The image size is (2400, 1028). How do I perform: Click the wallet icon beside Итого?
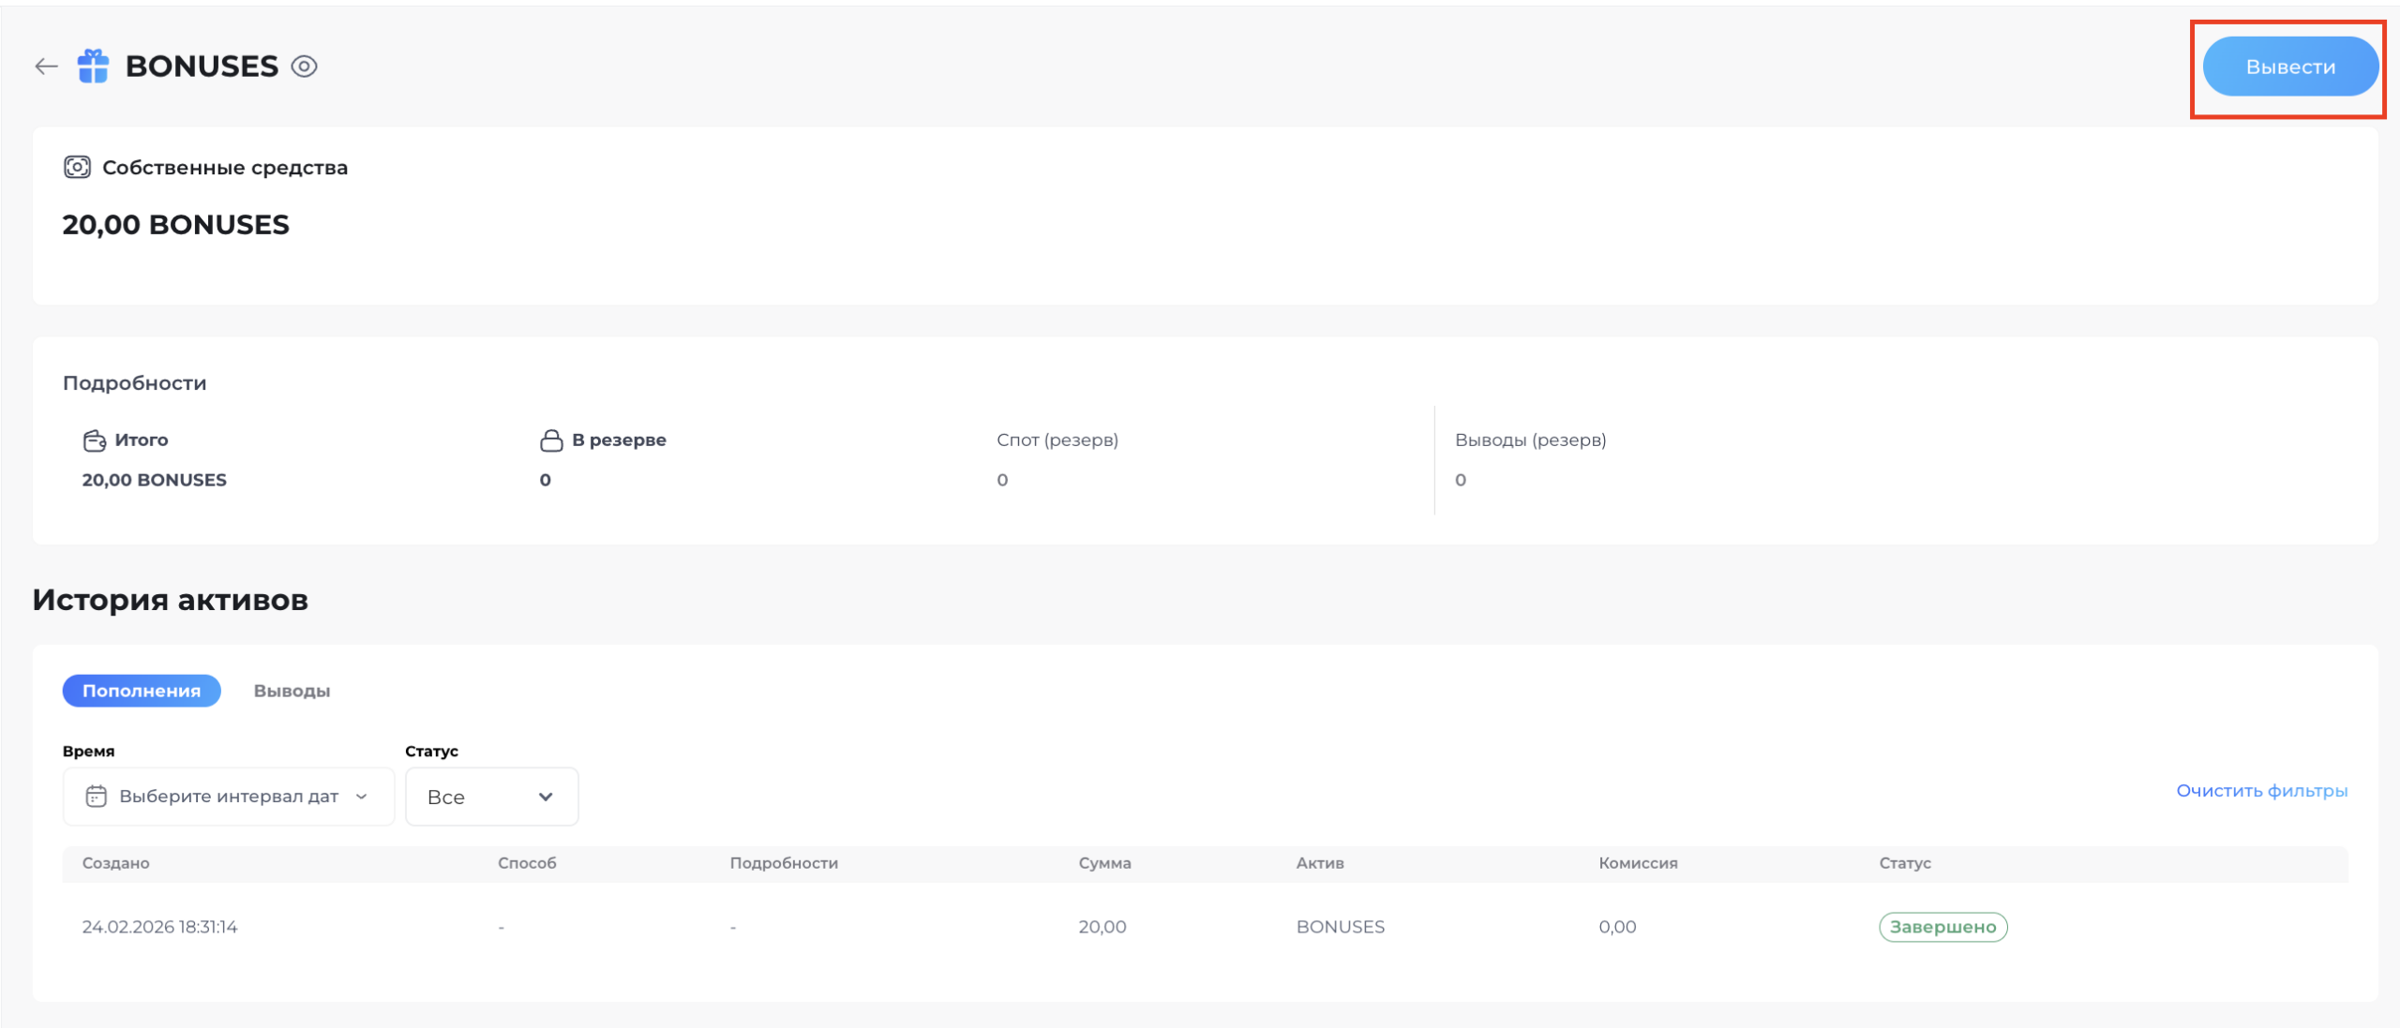point(95,440)
